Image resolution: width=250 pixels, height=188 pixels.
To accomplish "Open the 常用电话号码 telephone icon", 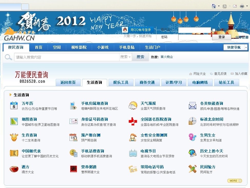I will tap(133, 169).
